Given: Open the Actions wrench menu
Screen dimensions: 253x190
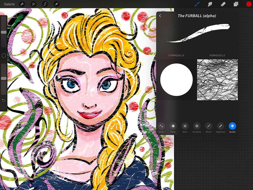Looking at the screenshot, I should pos(22,4).
